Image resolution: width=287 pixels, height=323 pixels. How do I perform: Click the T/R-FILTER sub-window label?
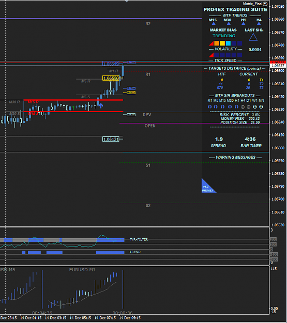[x=139, y=240]
